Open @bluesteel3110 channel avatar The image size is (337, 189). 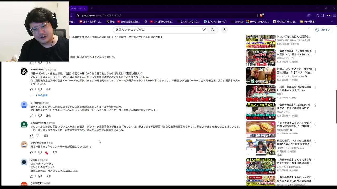coord(24,72)
